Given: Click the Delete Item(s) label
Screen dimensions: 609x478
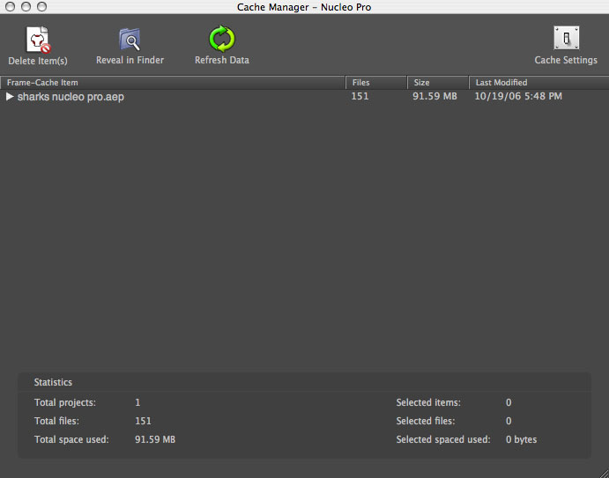Looking at the screenshot, I should (x=38, y=61).
